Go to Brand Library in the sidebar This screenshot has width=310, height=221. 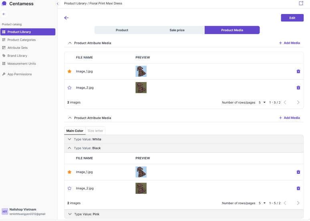coord(17,56)
